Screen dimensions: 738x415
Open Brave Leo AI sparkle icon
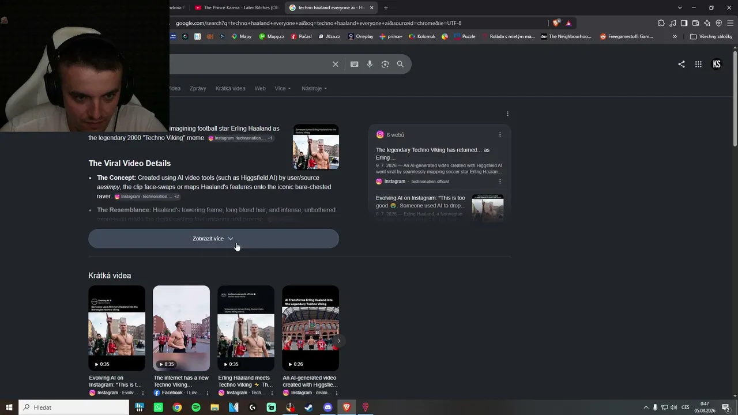(707, 23)
